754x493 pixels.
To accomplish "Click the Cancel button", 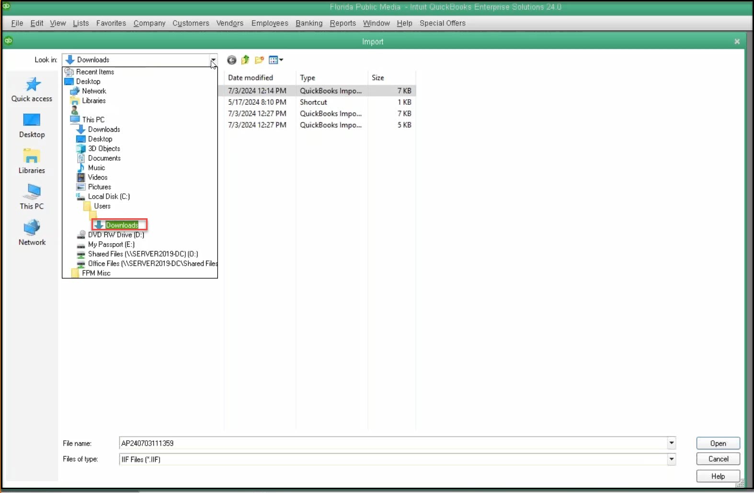I will 718,459.
